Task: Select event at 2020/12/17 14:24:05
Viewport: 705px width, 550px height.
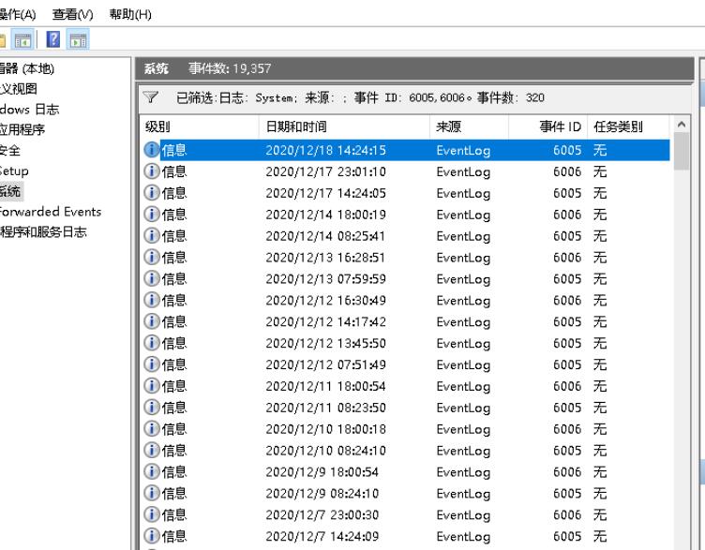Action: 405,193
